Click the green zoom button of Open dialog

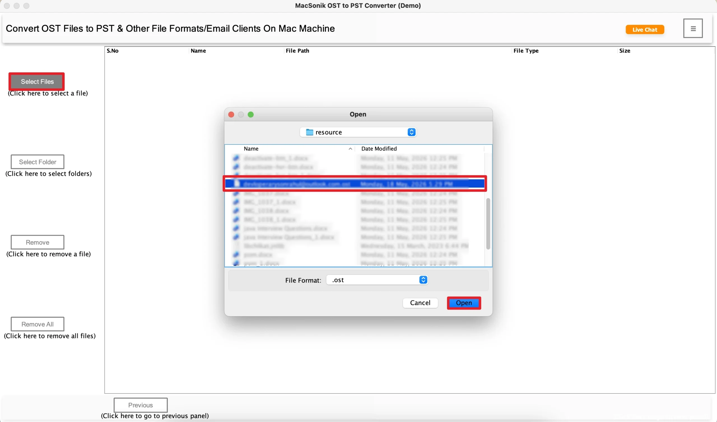pyautogui.click(x=250, y=115)
